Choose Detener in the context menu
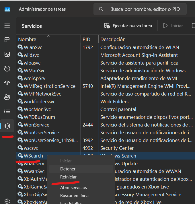The height and width of the screenshot is (204, 195). (x=81, y=169)
